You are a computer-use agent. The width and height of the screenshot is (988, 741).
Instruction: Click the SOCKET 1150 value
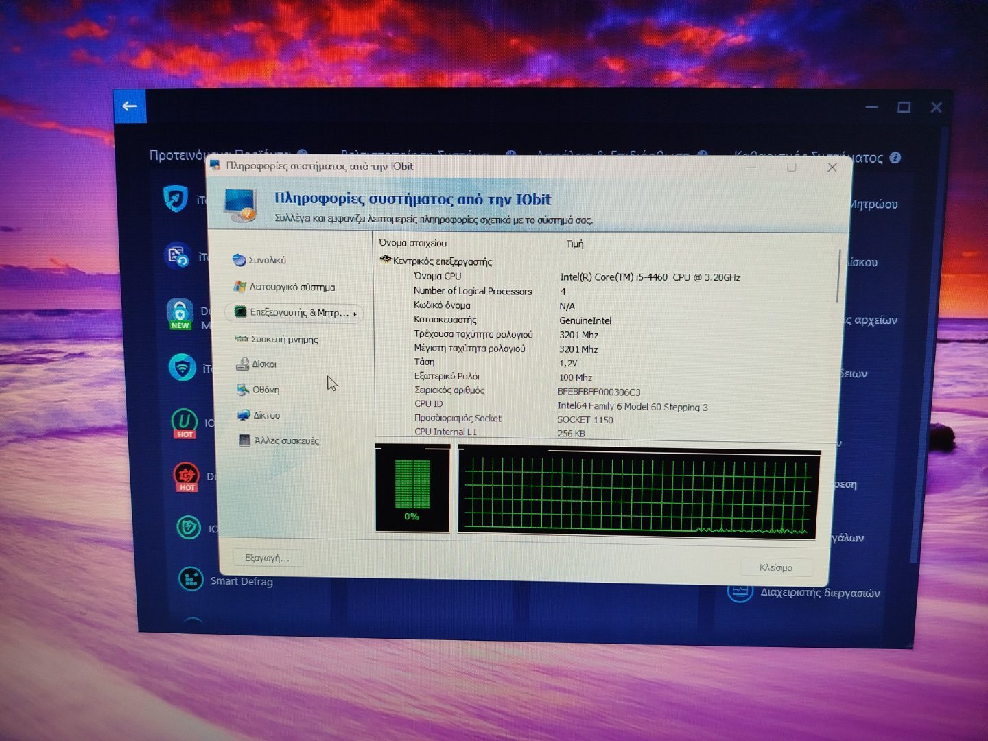click(585, 420)
